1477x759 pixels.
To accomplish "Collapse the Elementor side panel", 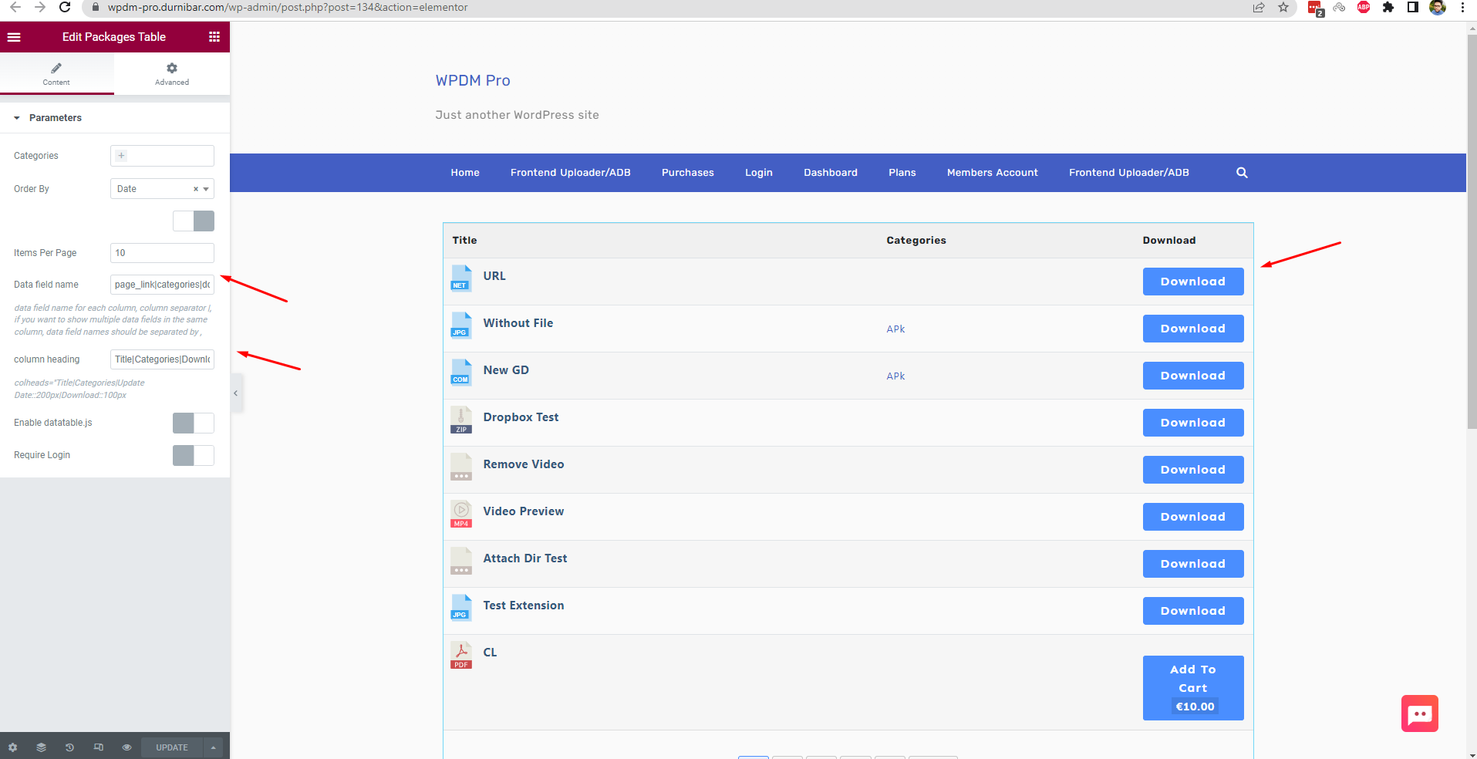I will tap(236, 393).
